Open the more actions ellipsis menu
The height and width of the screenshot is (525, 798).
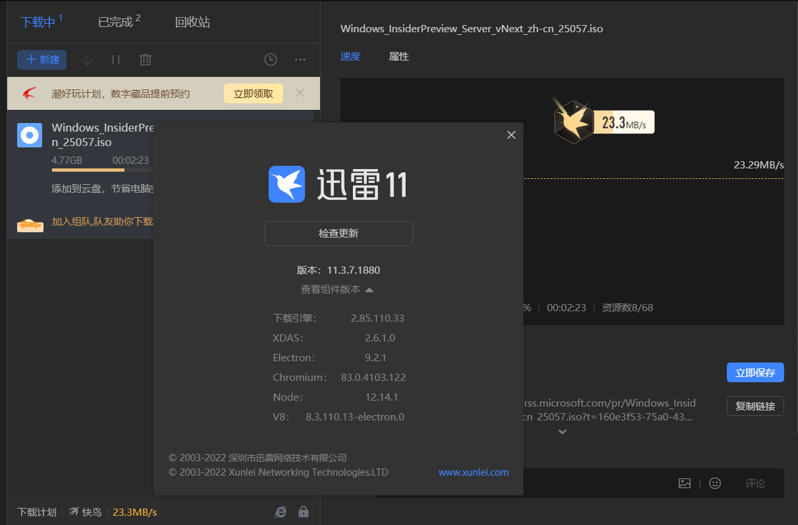point(300,59)
